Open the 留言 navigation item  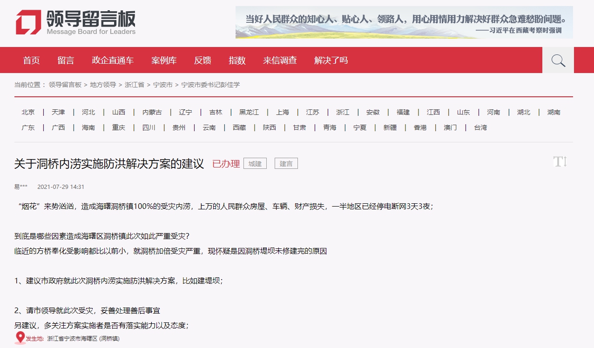pyautogui.click(x=66, y=60)
